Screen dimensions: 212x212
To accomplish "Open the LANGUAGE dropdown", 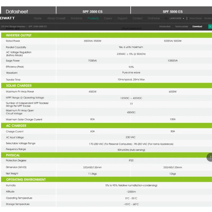I will [x=177, y=18].
